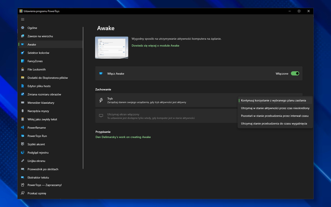Click the sidebar vertical scrollbar

click(83, 98)
